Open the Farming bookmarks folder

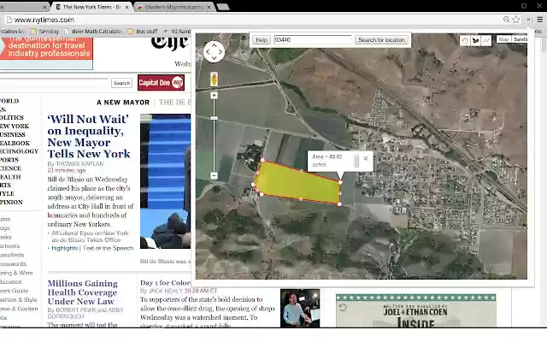pos(44,32)
